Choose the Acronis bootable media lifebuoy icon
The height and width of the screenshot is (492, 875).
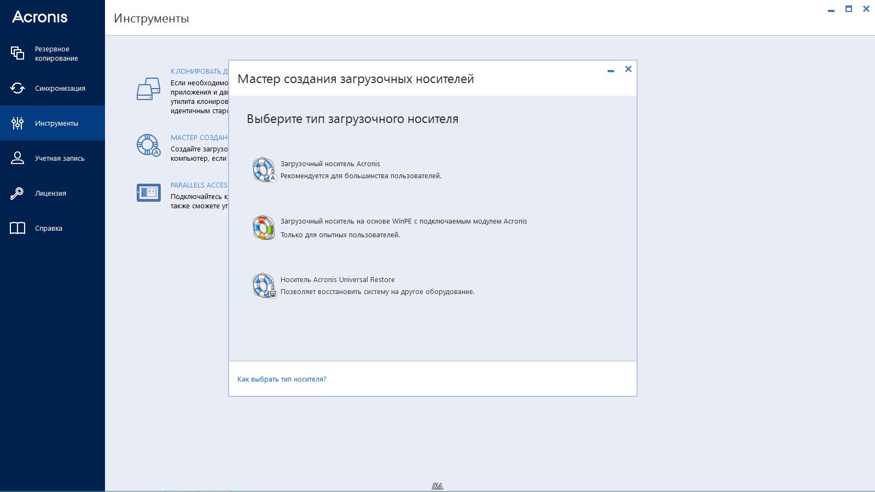point(264,169)
